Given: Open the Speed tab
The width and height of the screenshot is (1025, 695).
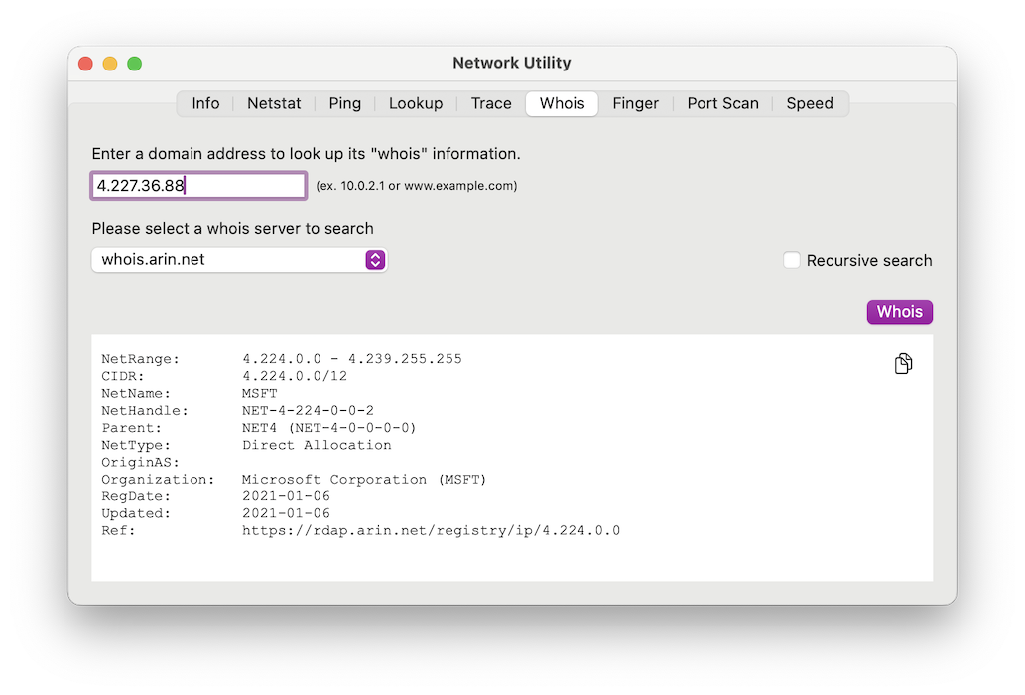Looking at the screenshot, I should click(810, 103).
